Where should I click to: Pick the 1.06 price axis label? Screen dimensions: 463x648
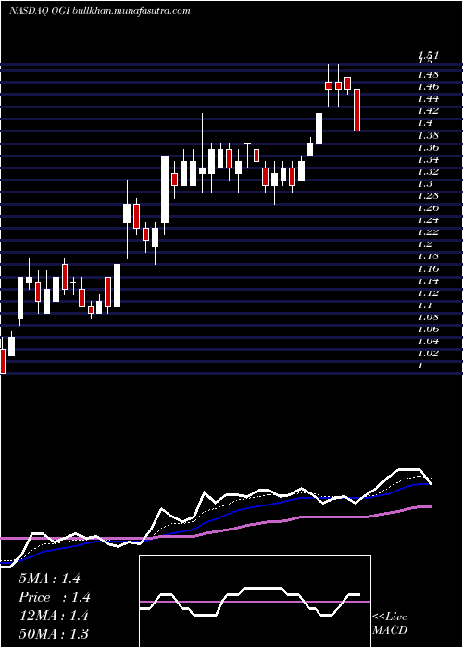[x=428, y=330]
